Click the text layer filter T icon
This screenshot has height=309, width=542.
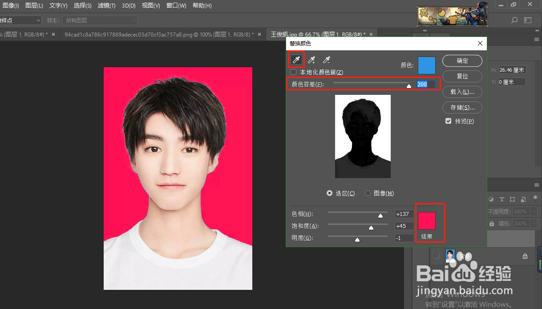pos(502,199)
